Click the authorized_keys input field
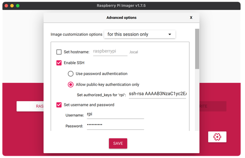The image size is (245, 158). [x=157, y=94]
